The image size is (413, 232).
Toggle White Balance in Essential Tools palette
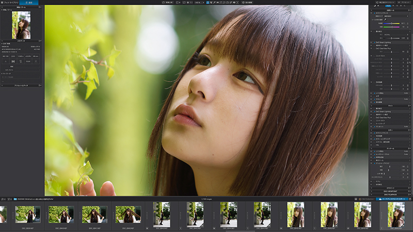click(x=375, y=13)
